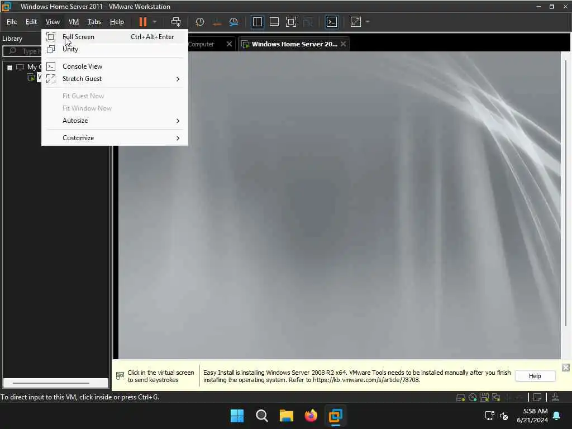Click the grayed Unity mode toolbar icon
Image resolution: width=572 pixels, height=429 pixels.
tap(308, 22)
